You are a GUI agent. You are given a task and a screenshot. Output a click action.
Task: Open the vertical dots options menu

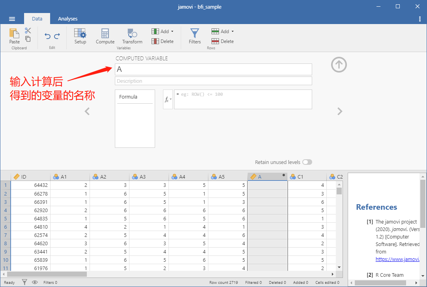(420, 19)
